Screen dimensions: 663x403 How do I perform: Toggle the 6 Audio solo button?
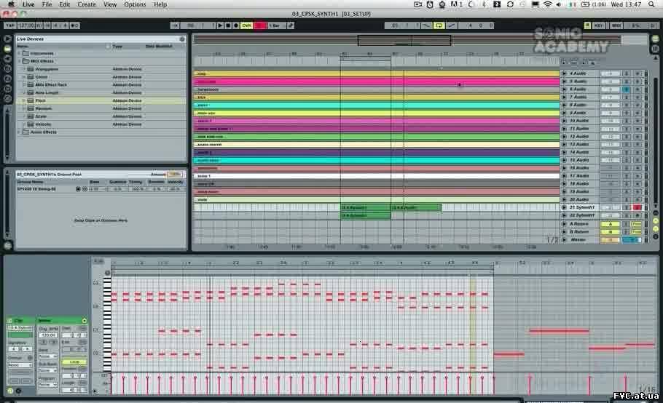(627, 89)
